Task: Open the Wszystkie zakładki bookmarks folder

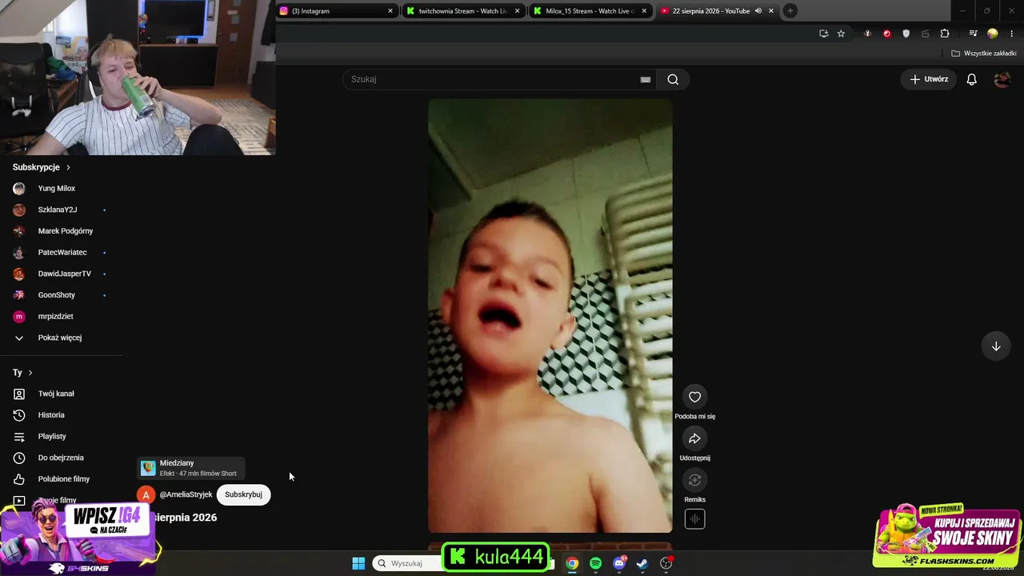Action: point(984,54)
